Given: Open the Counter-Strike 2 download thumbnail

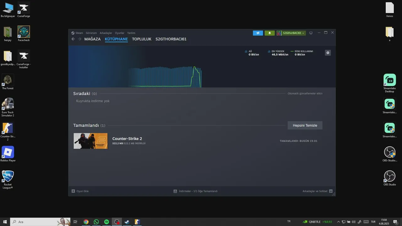Looking at the screenshot, I should click(x=90, y=141).
